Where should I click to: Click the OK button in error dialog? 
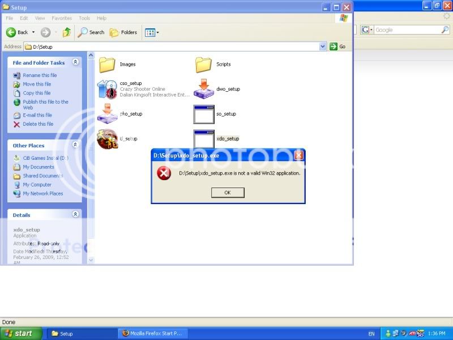click(x=228, y=193)
